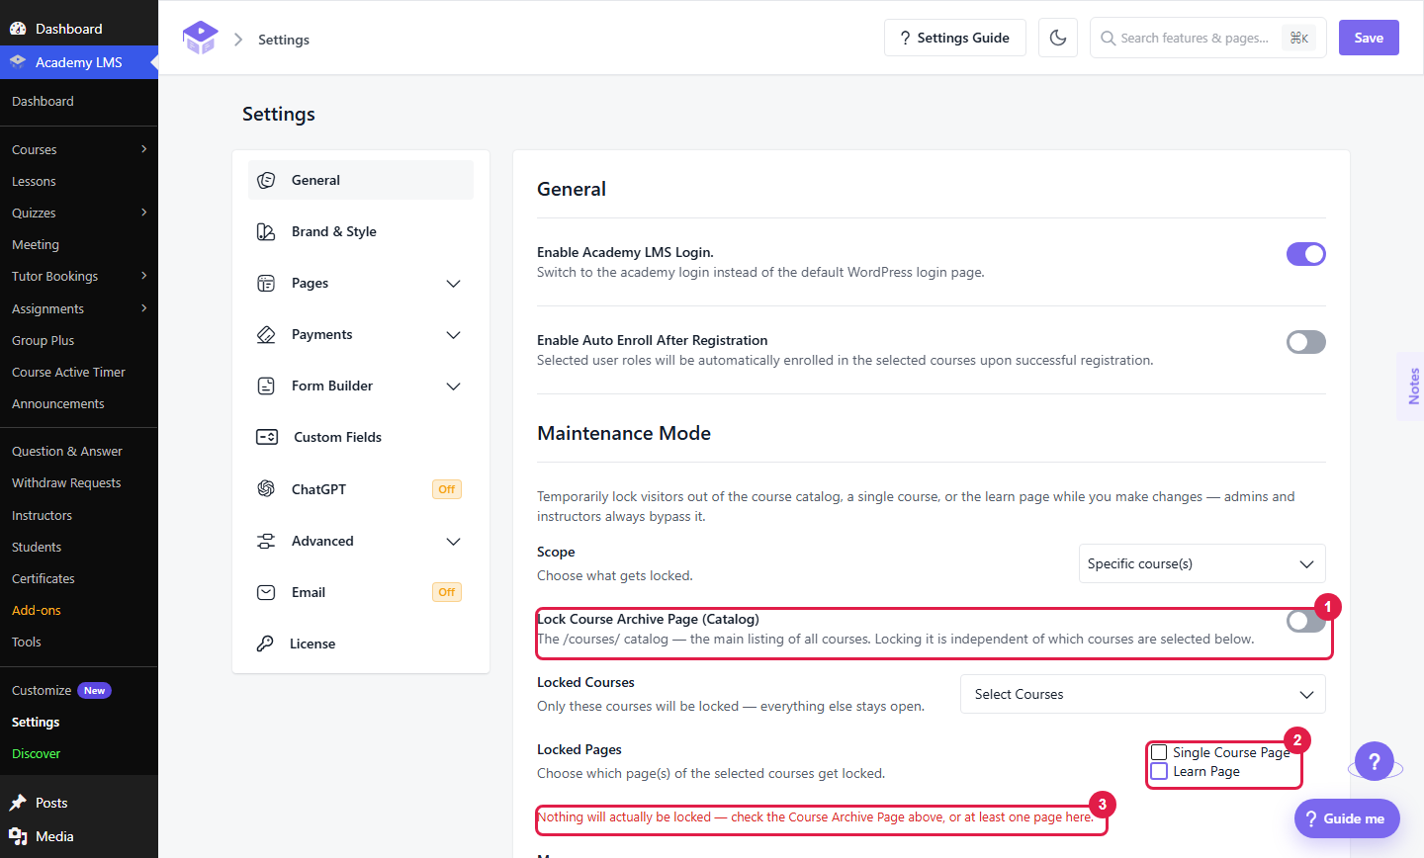Expand the Payments settings chevron
Screen dimensions: 1424x858
pyautogui.click(x=454, y=335)
